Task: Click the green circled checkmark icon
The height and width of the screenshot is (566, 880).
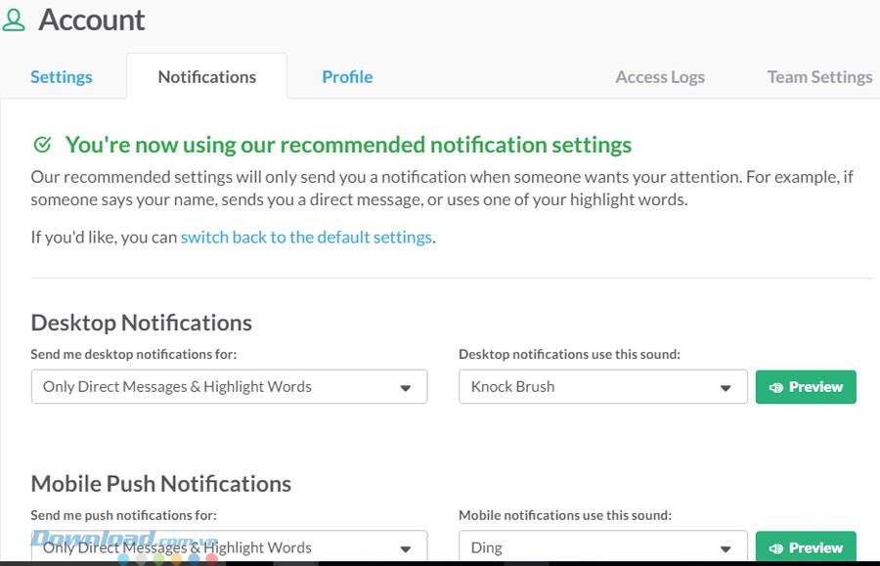Action: point(40,144)
